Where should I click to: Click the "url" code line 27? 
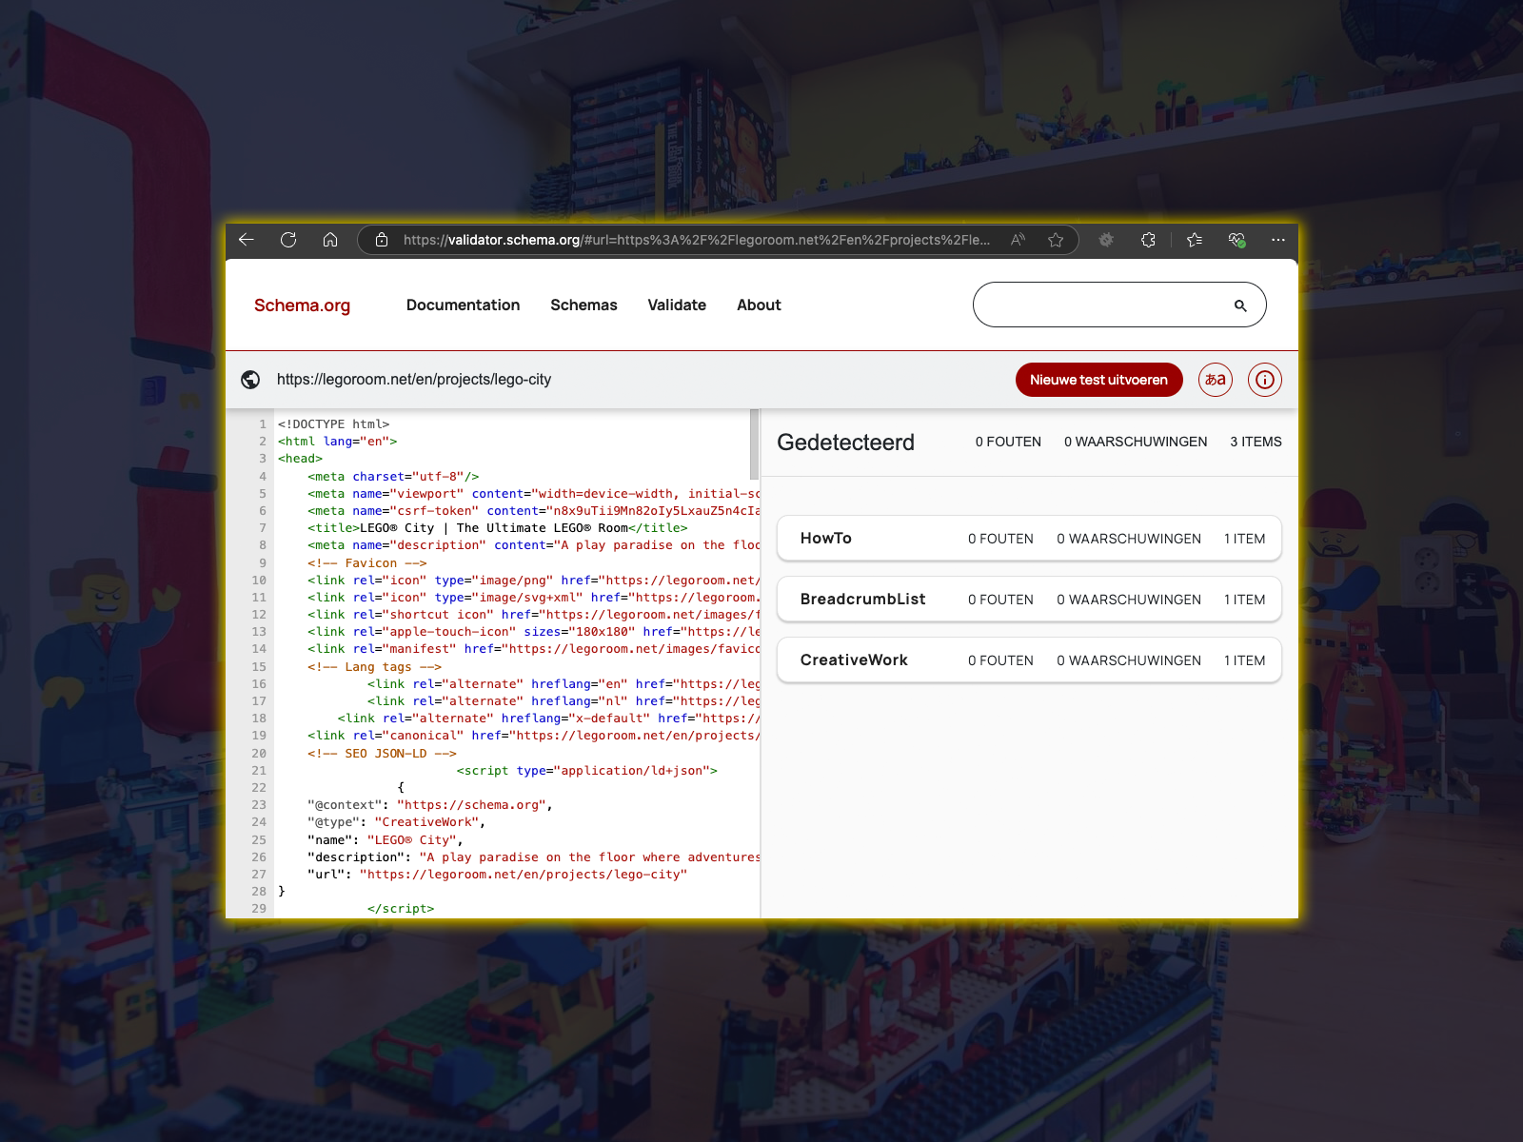point(497,875)
